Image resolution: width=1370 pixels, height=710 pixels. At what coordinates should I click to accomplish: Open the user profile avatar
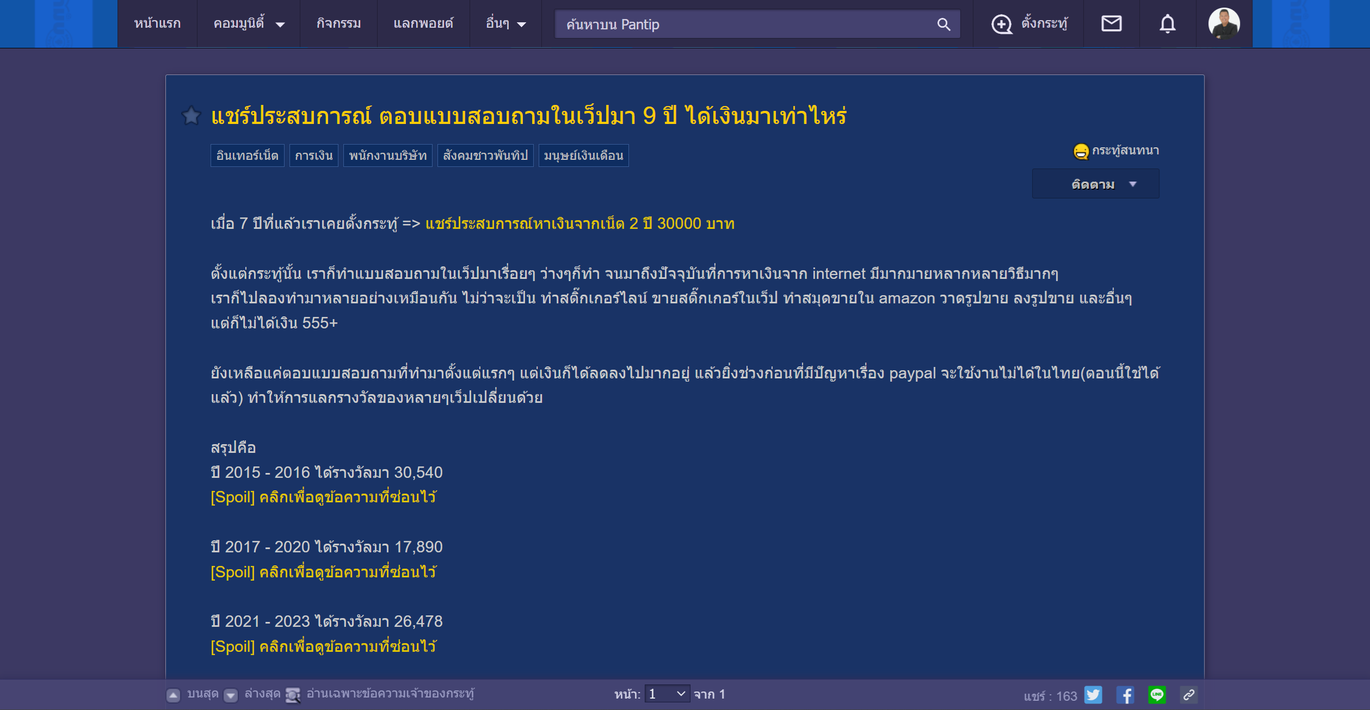[1224, 24]
